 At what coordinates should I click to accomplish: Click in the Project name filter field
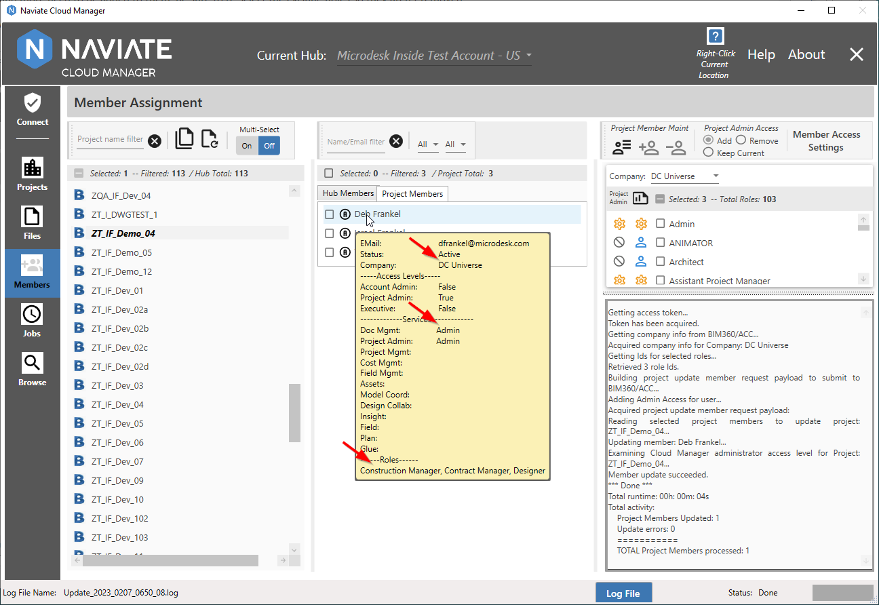coord(110,140)
